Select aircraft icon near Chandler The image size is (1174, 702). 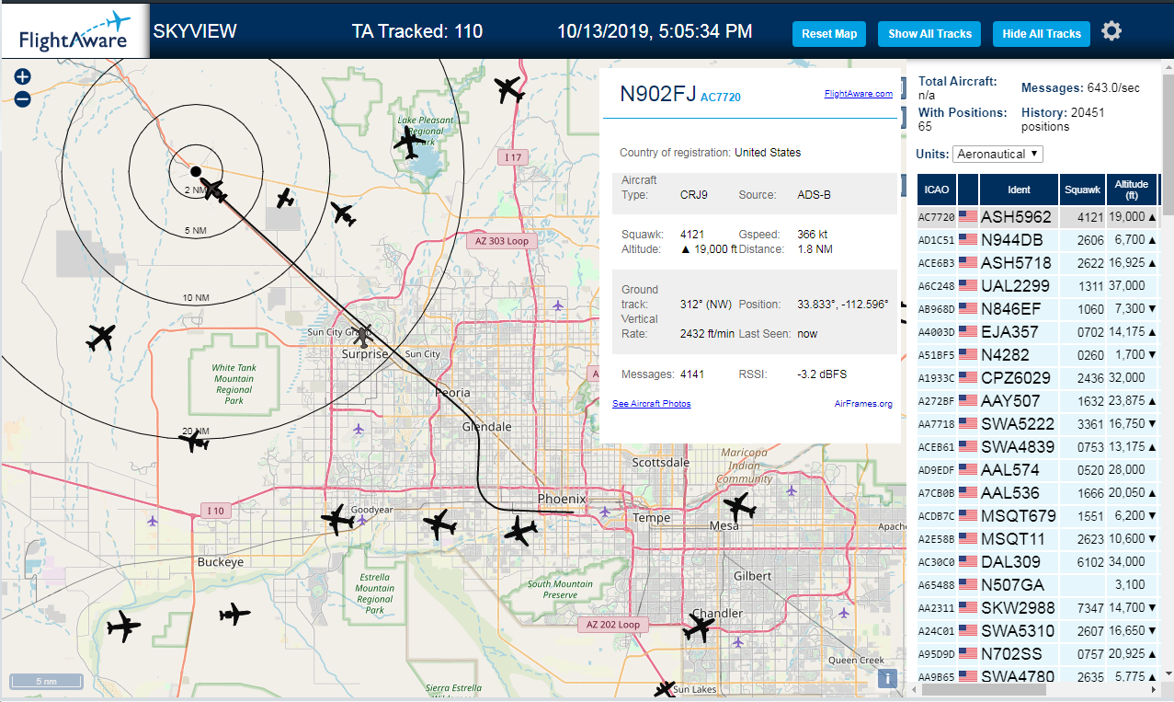[x=700, y=628]
